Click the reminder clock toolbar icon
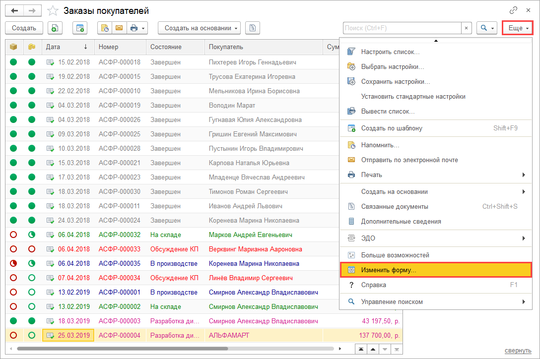The height and width of the screenshot is (359, 540). 105,28
